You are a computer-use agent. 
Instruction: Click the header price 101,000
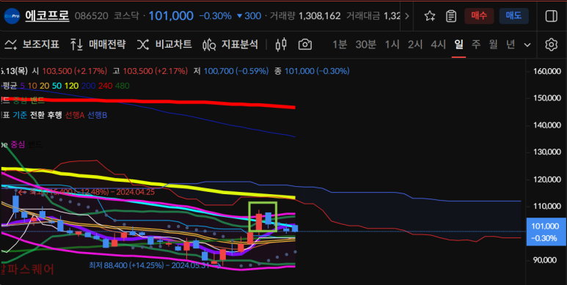pyautogui.click(x=171, y=16)
